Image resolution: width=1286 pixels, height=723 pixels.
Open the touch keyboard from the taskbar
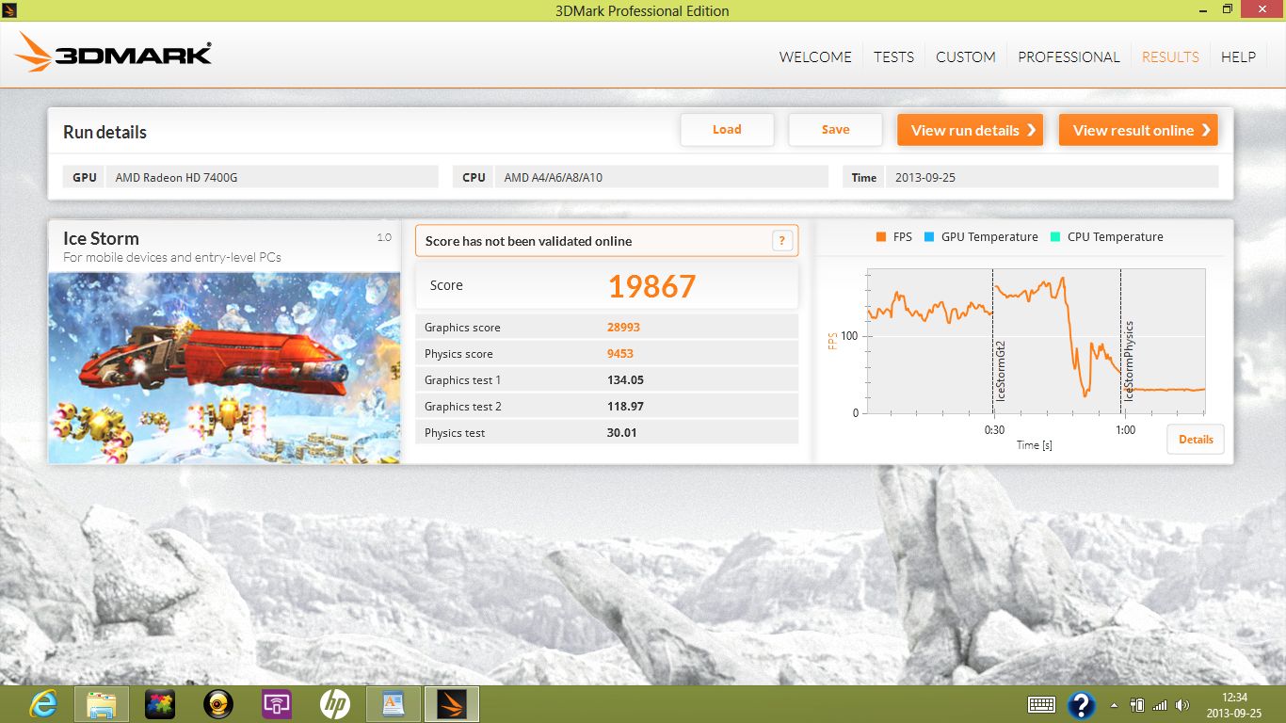(x=1041, y=704)
